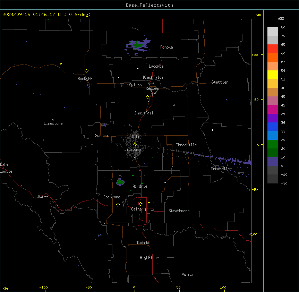This screenshot has width=299, height=292.
Task: Click the dBZ legend heading
Action: pos(281,18)
